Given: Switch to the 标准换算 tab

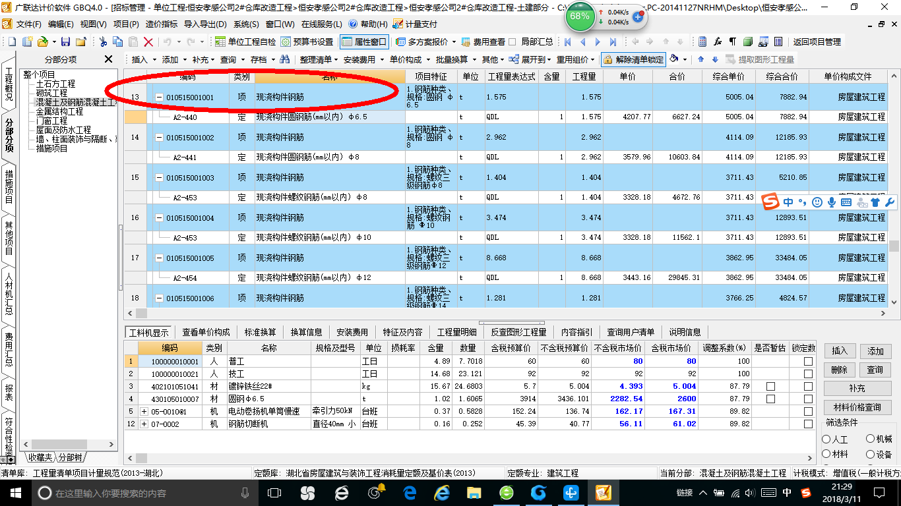Looking at the screenshot, I should pyautogui.click(x=260, y=332).
